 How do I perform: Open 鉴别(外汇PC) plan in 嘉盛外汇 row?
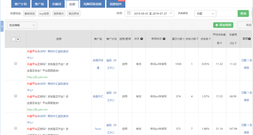(111, 96)
